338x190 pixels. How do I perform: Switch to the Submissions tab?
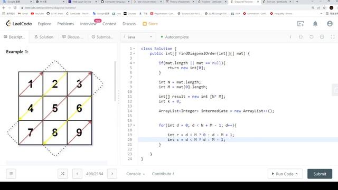point(102,37)
